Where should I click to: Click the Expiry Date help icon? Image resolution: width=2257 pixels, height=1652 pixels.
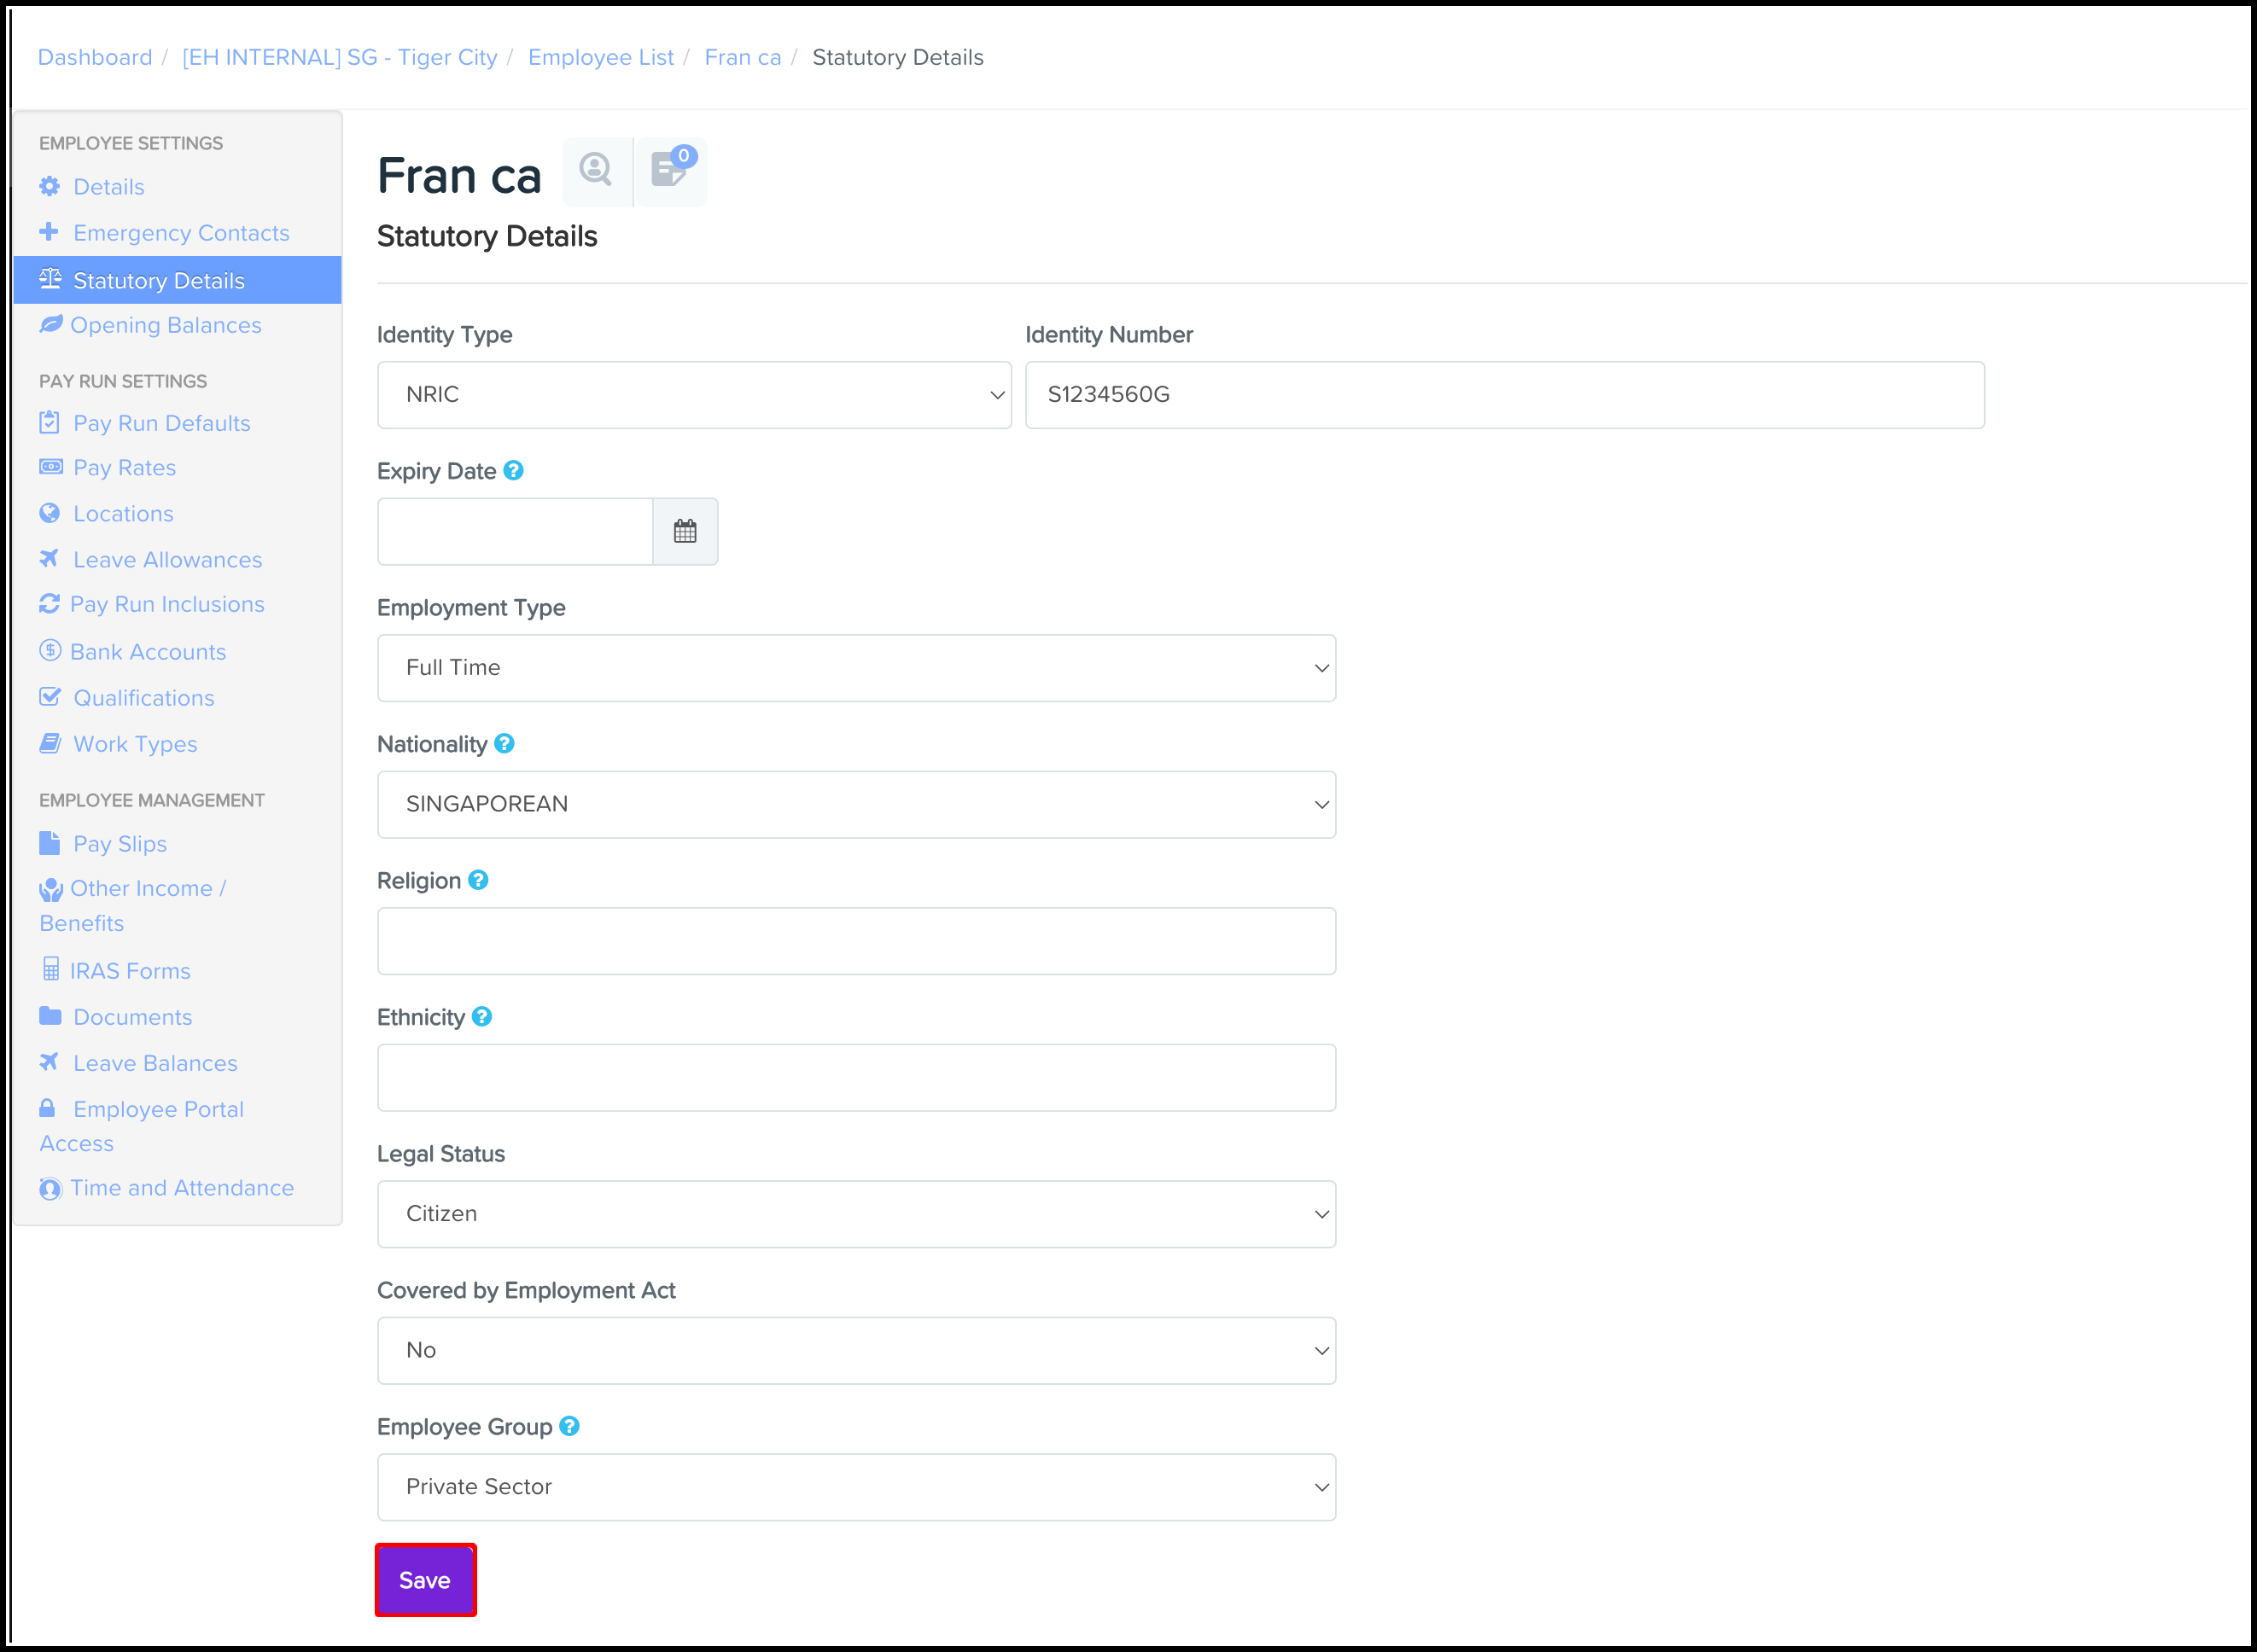coord(513,470)
